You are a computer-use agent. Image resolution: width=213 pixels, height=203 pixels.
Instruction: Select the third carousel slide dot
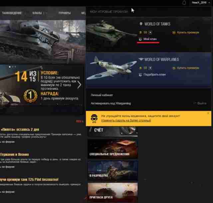tap(15, 67)
